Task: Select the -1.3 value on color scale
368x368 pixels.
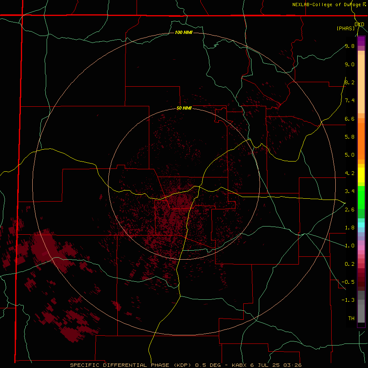Action: pyautogui.click(x=348, y=300)
